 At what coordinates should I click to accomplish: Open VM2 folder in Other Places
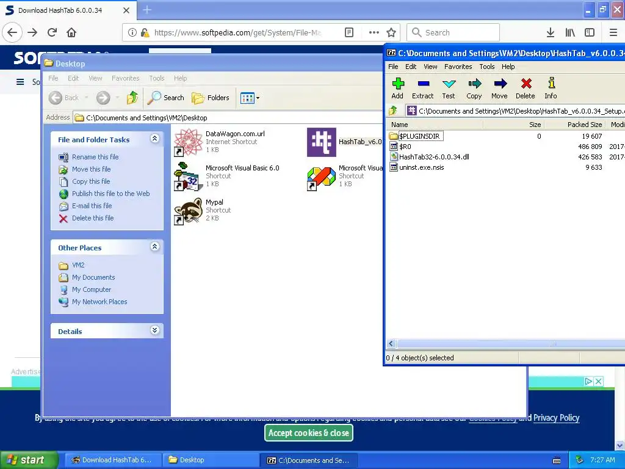pyautogui.click(x=78, y=265)
